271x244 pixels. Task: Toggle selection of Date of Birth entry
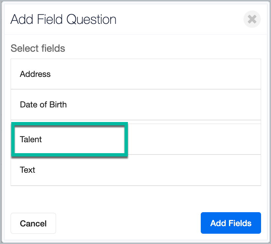pyautogui.click(x=135, y=105)
